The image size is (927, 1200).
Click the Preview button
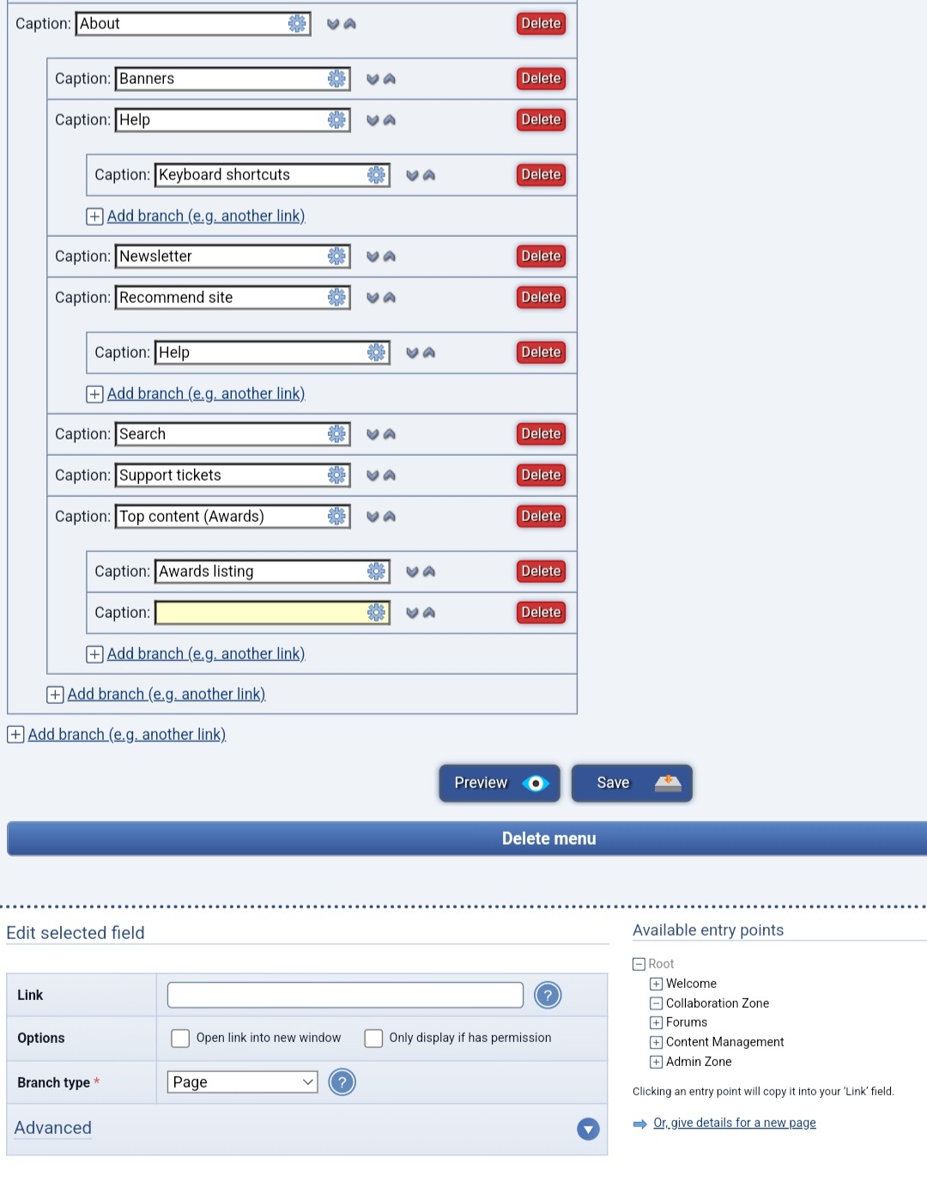coord(500,784)
